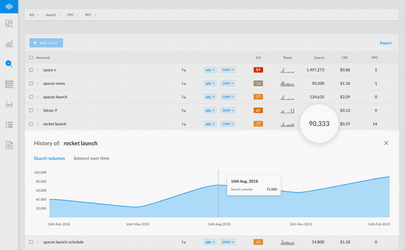This screenshot has height=250, width=405.
Task: Open the list icon in sidebar
Action: click(x=9, y=125)
